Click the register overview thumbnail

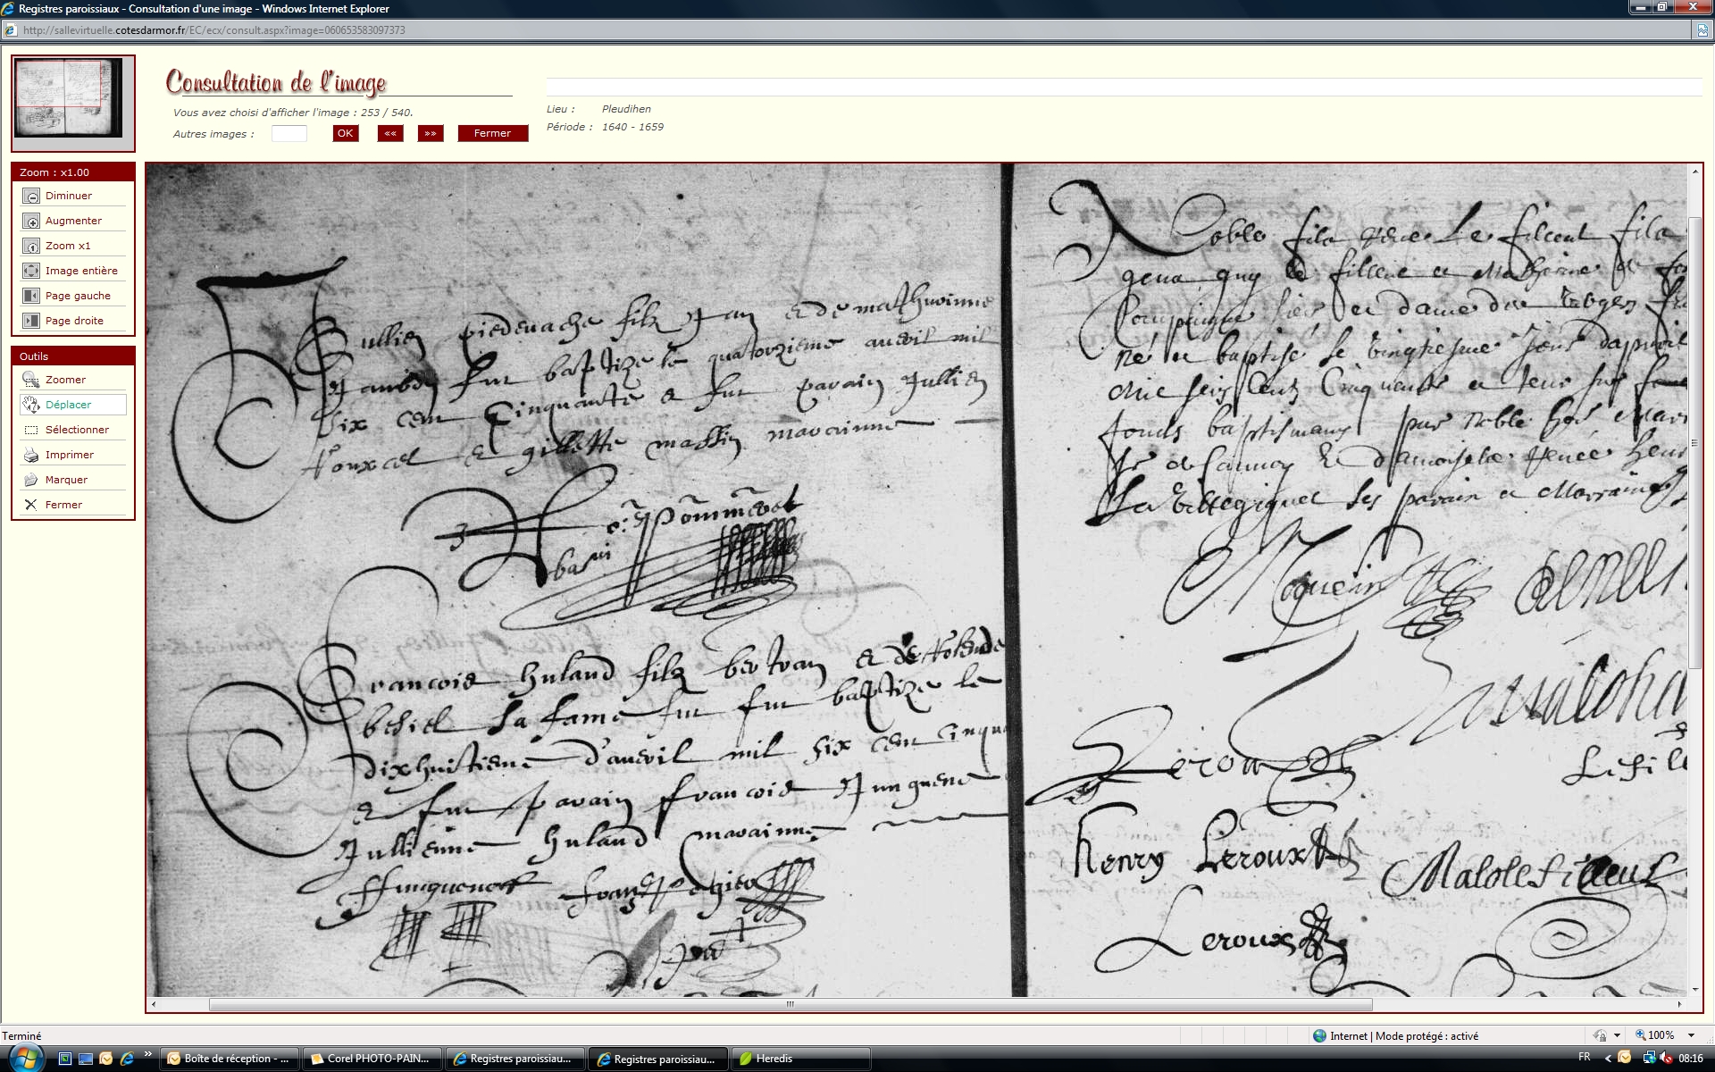(70, 98)
